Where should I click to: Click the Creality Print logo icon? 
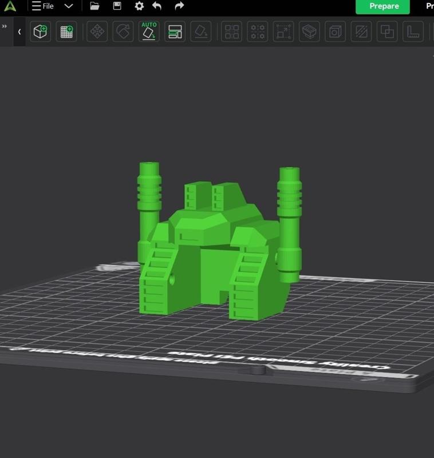[x=10, y=6]
